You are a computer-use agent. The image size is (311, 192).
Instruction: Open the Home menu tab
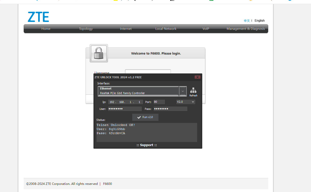[46, 29]
